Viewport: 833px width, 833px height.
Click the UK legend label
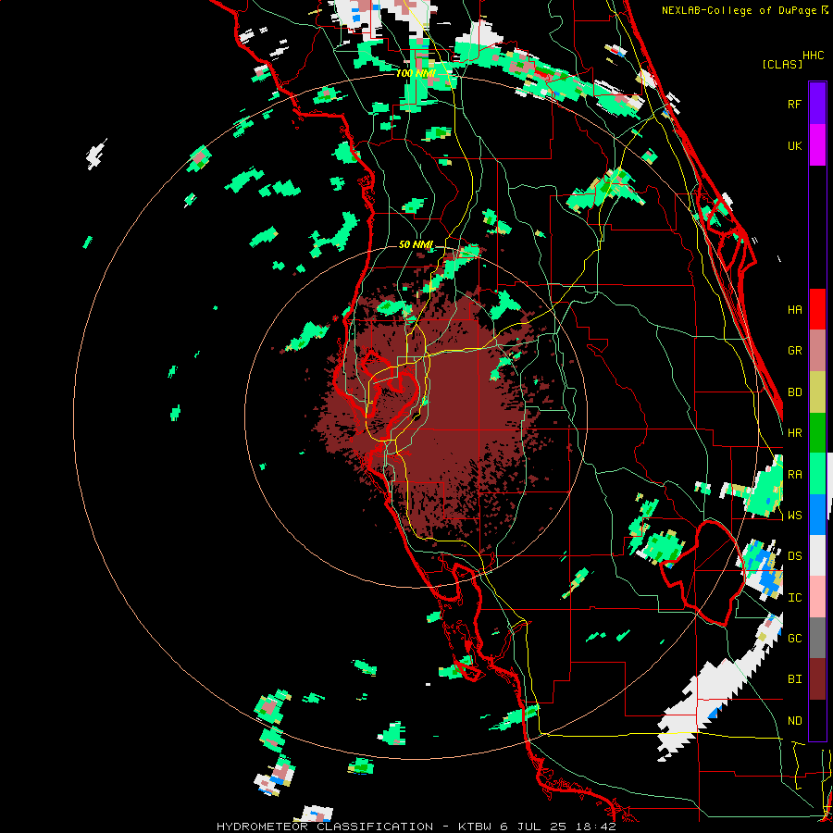(794, 145)
